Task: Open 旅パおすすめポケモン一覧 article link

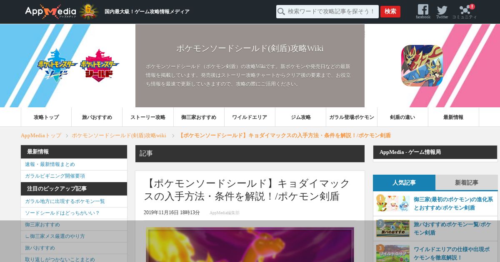Action: [452, 228]
